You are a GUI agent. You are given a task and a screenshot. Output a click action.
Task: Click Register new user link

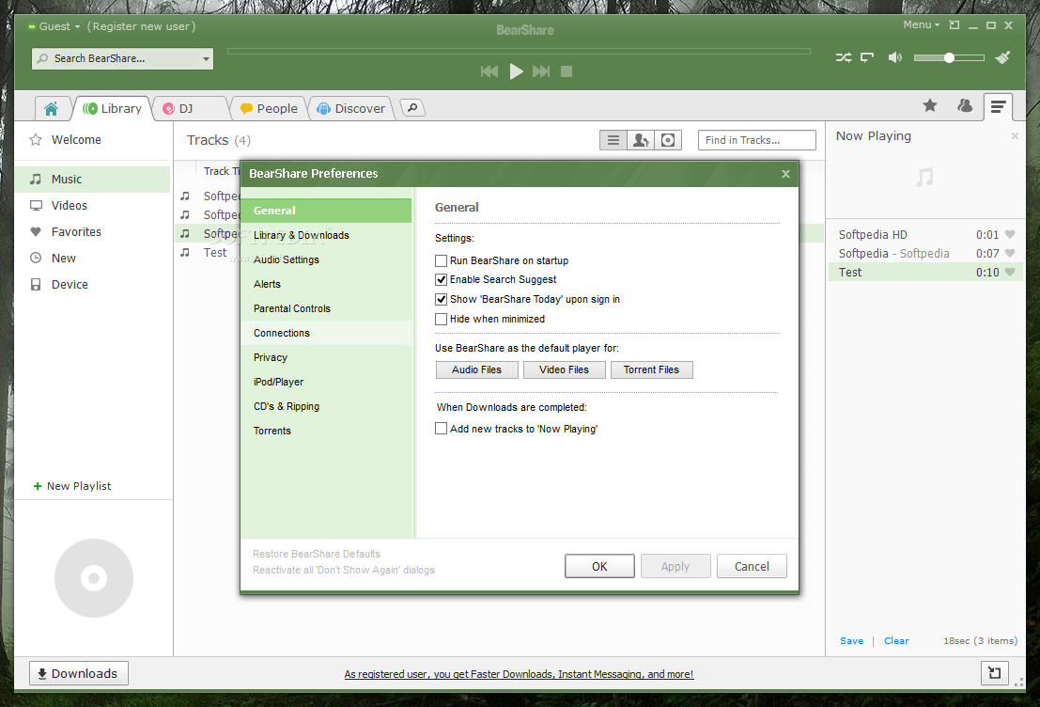click(141, 26)
